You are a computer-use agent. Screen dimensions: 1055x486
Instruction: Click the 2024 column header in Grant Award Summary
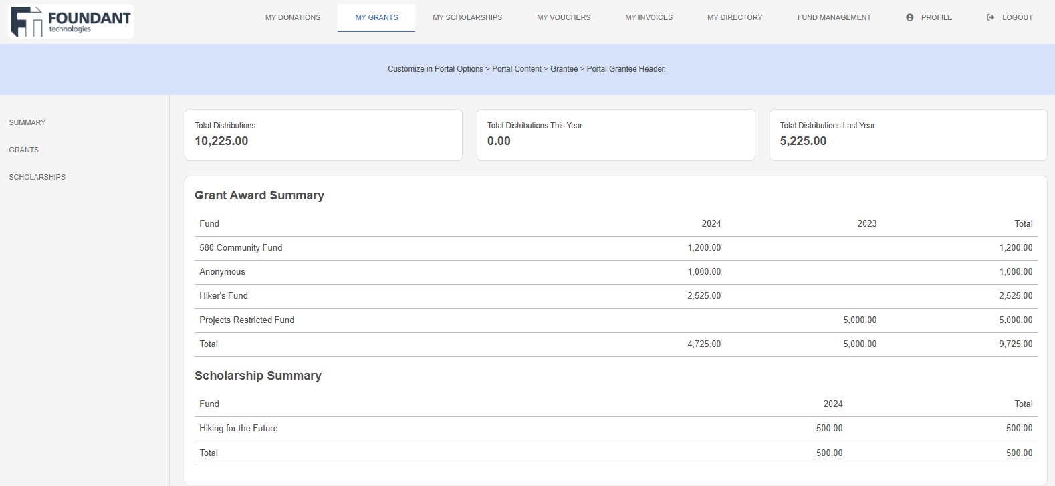(x=711, y=223)
